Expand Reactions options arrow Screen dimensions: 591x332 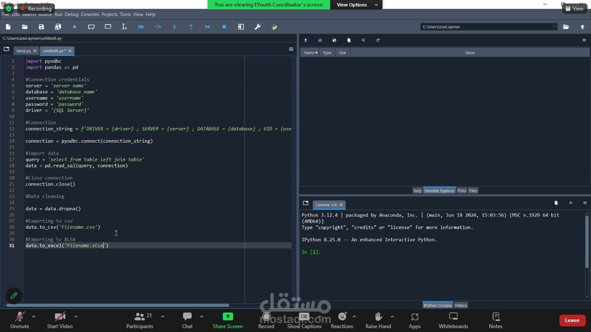354,316
